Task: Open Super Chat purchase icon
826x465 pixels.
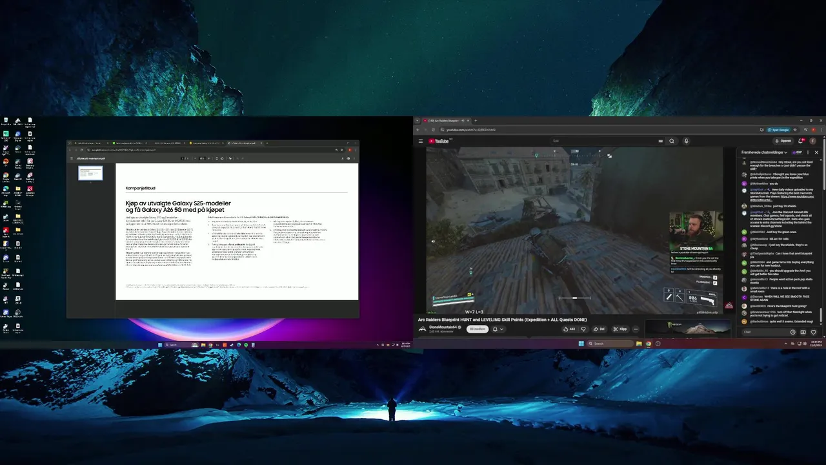Action: click(803, 332)
